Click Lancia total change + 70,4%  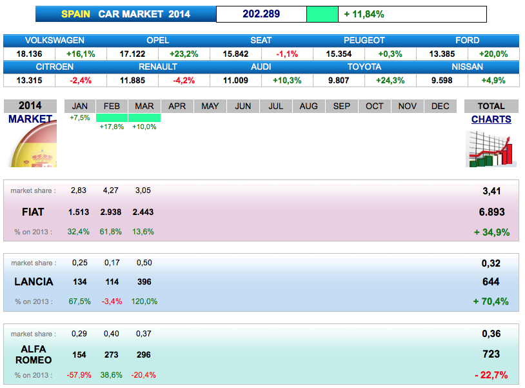[x=491, y=301]
